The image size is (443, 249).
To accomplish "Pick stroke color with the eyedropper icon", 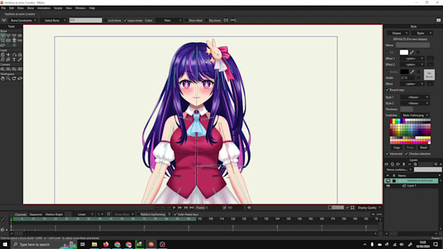I will tap(412, 72).
